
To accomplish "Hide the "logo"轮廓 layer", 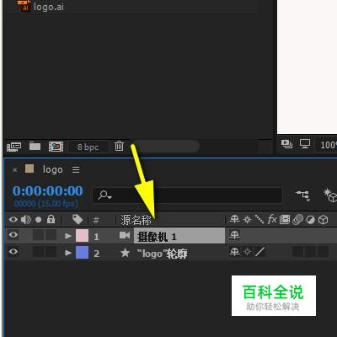I will (x=13, y=252).
